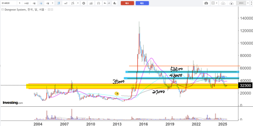253x126 pixels.
Task: Save chart layout to cloud
Action: pos(232,3)
